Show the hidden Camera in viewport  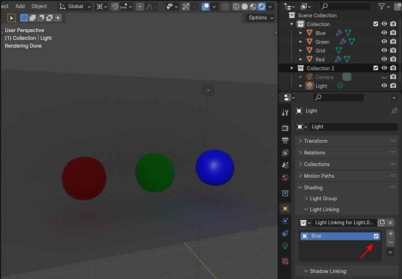[384, 77]
